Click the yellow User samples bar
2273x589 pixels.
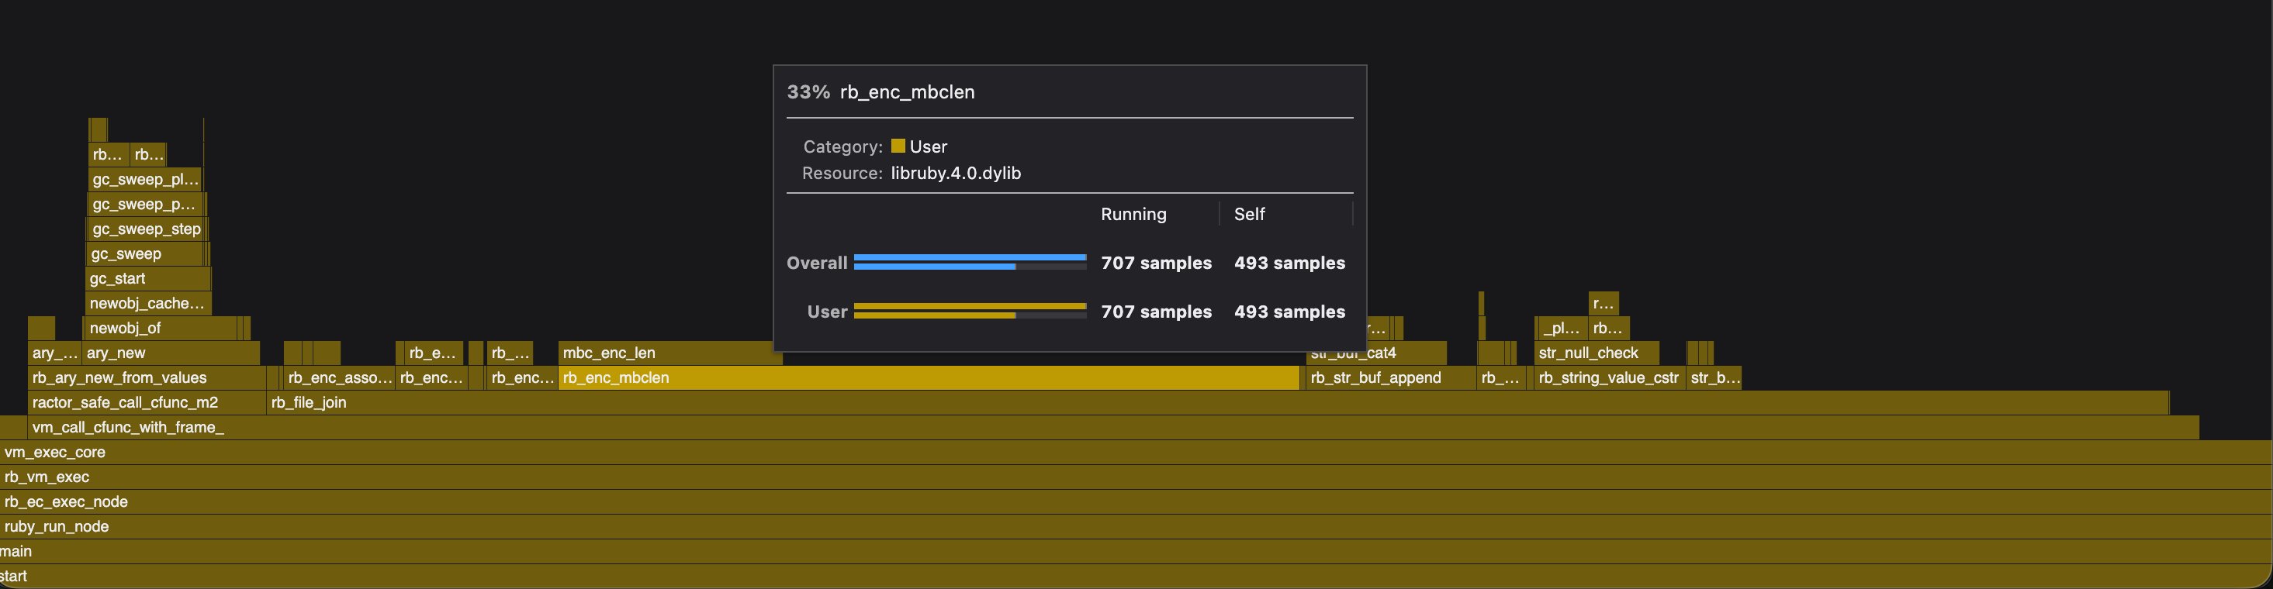point(970,310)
